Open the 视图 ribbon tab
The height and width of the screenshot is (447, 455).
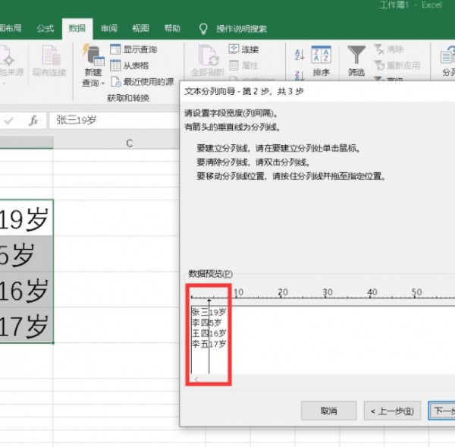pos(141,29)
